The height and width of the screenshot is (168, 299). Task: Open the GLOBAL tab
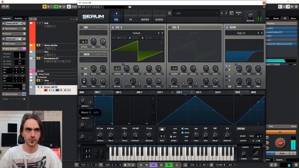click(159, 17)
